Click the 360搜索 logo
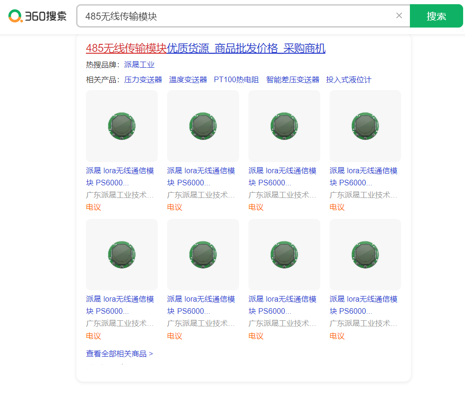 (37, 16)
